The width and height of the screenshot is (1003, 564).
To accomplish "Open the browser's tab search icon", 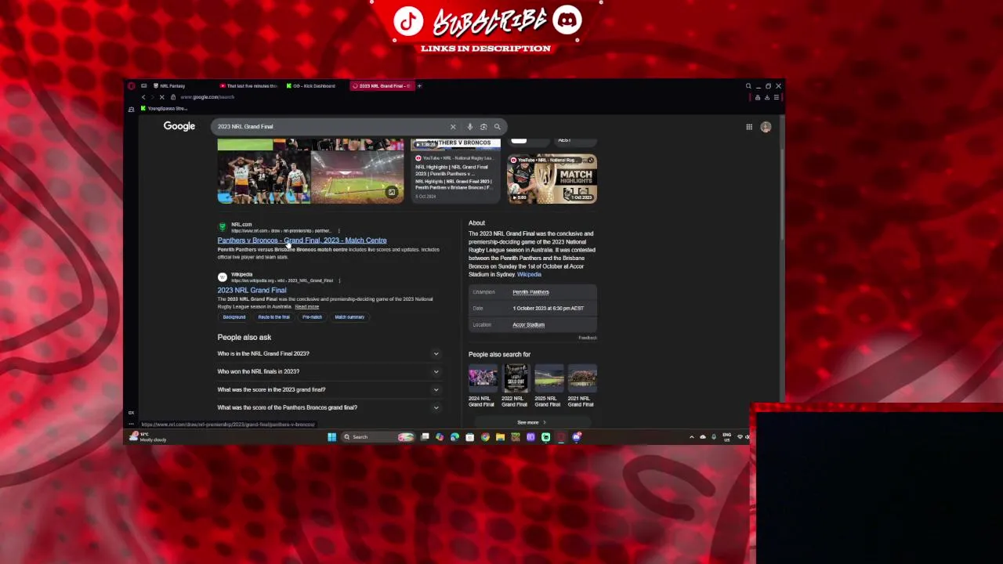I will click(748, 86).
